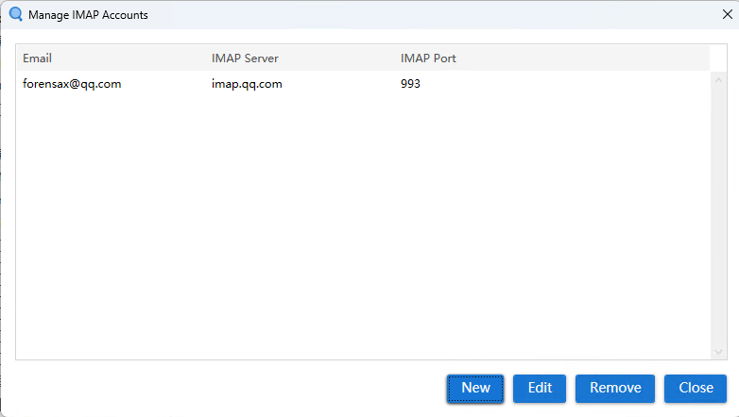The width and height of the screenshot is (739, 417).
Task: Select the forensax@qq.com account entry
Action: [72, 84]
